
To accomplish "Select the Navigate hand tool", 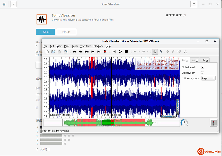I will pos(155,51).
